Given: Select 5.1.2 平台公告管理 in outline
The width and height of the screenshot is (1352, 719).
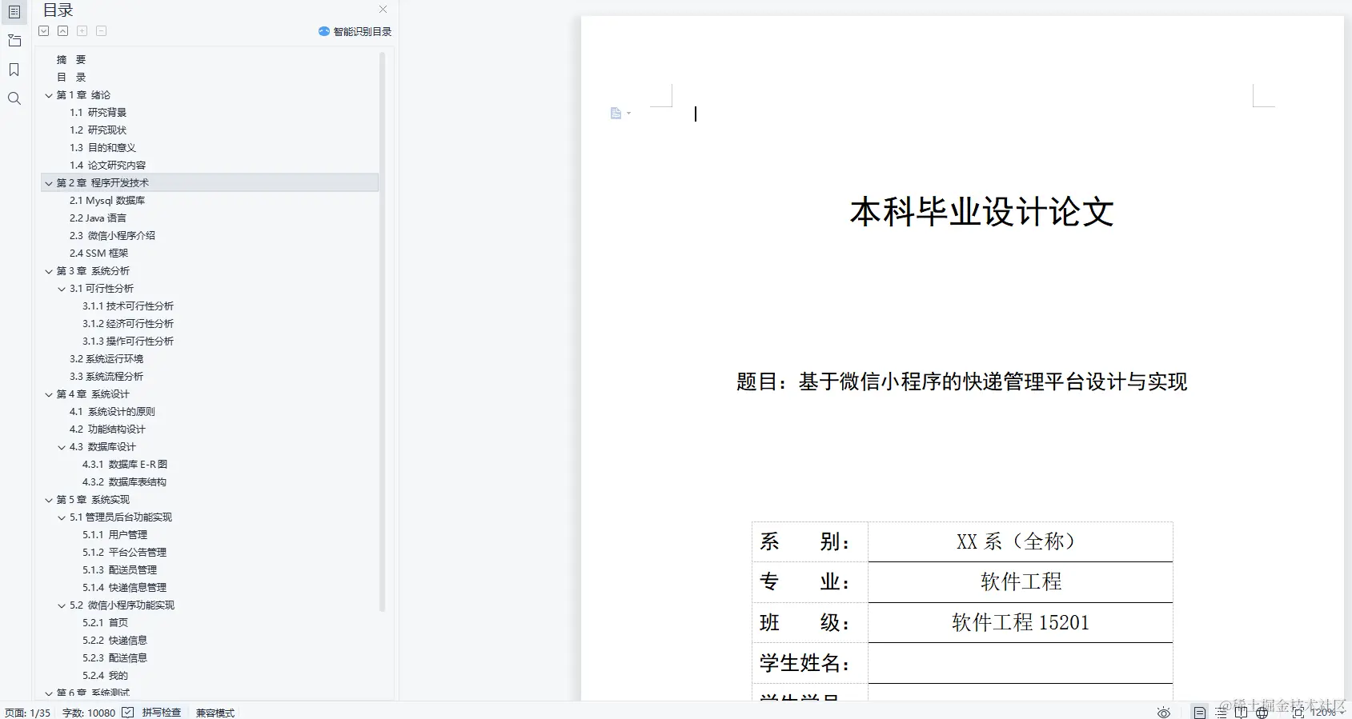Looking at the screenshot, I should tap(124, 553).
